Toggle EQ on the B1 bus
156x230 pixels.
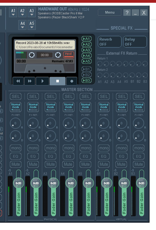click(x=104, y=156)
